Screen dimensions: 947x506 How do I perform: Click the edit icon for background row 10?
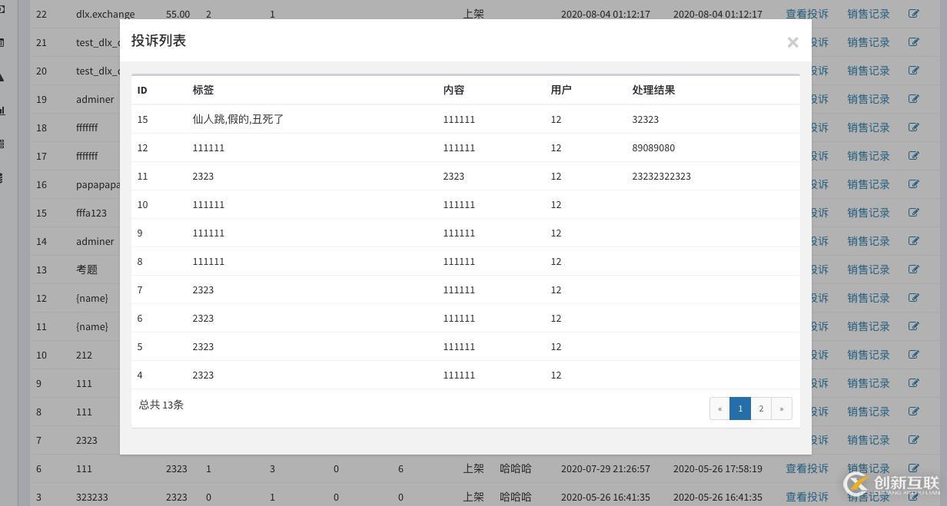(913, 355)
